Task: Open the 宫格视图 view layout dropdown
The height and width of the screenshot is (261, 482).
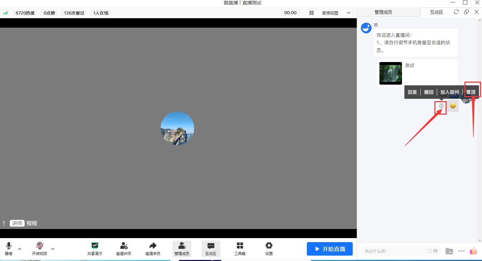Action: [330, 13]
